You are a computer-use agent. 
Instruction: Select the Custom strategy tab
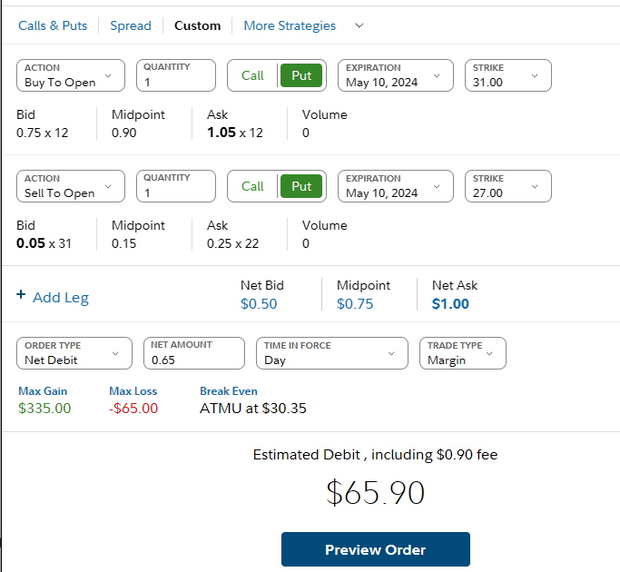[197, 25]
